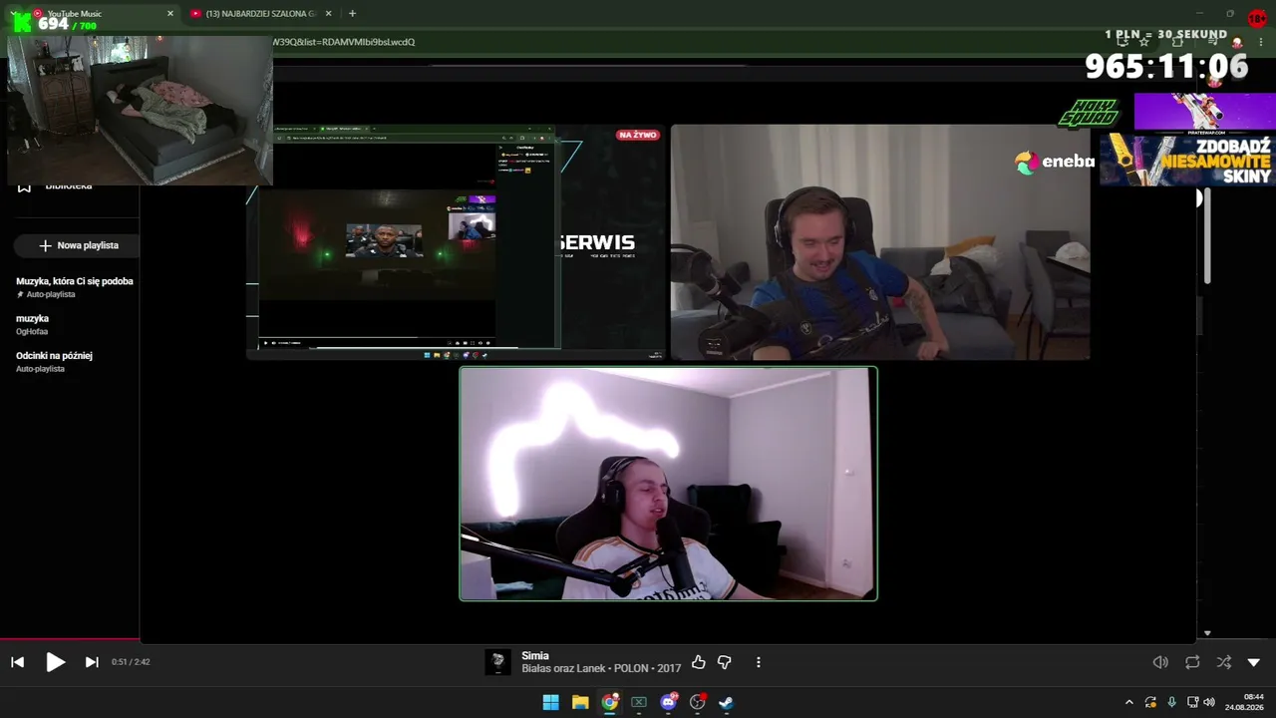Bookmark this page with the star icon
The image size is (1276, 718).
[1144, 43]
